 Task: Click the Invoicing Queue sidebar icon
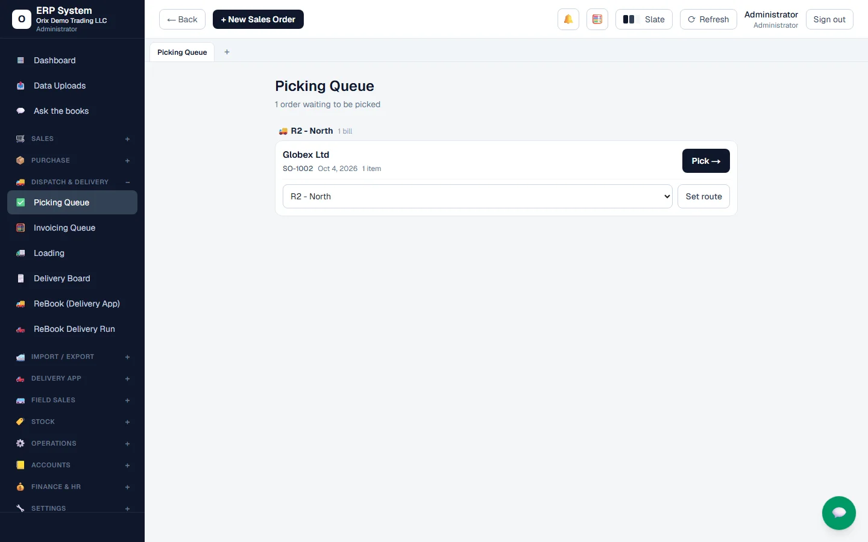point(20,228)
